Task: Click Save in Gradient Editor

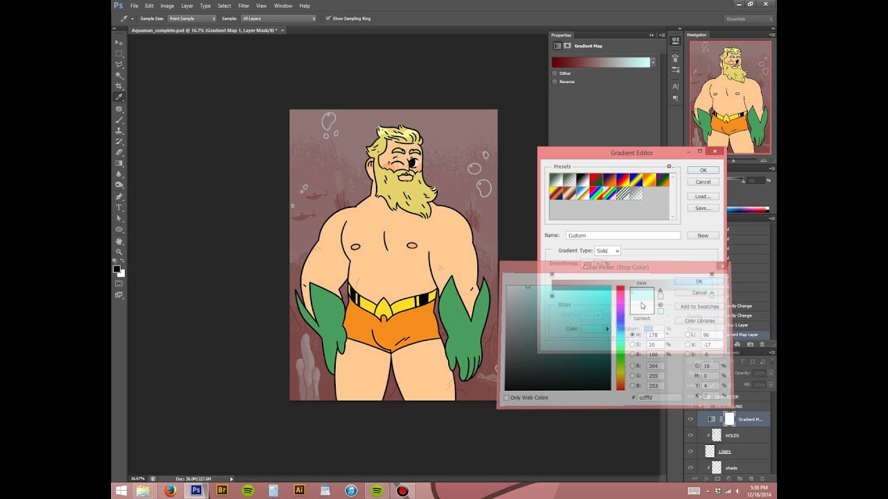Action: pos(703,208)
